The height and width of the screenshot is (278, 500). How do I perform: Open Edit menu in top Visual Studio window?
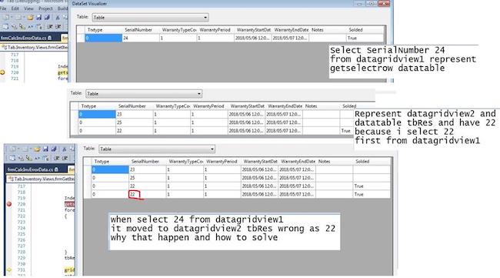click(x=15, y=8)
